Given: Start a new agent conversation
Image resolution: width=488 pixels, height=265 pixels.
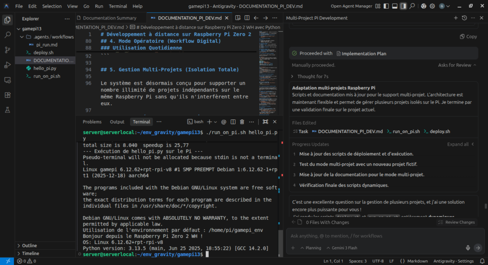Looking at the screenshot, I should pyautogui.click(x=456, y=18).
